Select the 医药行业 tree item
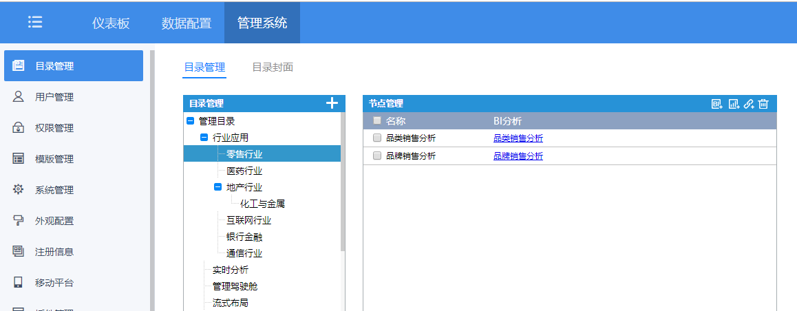Viewport: 797px width, 311px height. coord(244,171)
